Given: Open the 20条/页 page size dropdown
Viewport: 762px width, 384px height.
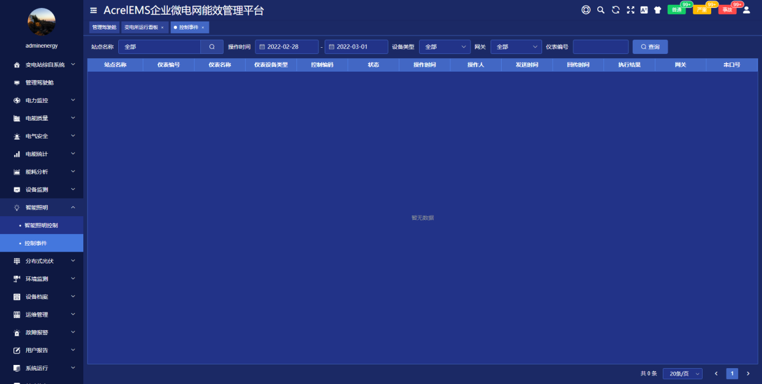Looking at the screenshot, I should 682,374.
